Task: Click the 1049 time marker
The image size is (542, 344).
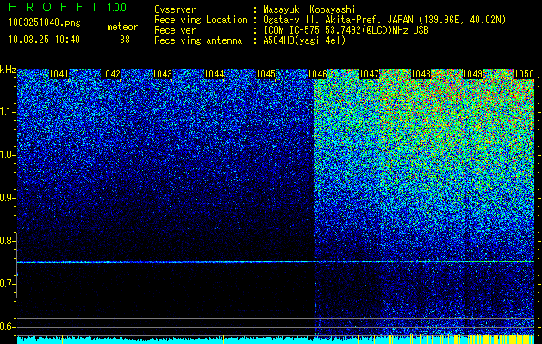Action: point(472,74)
